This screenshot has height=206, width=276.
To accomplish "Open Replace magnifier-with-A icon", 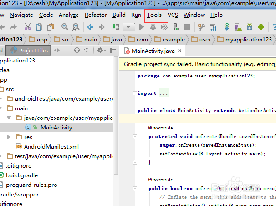I will [x=76, y=27].
